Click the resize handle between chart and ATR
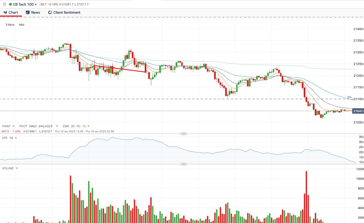 click(x=183, y=134)
